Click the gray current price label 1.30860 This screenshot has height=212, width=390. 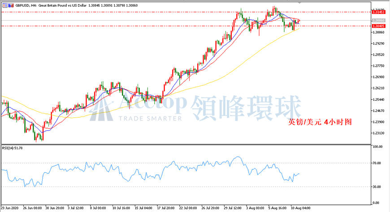378,21
